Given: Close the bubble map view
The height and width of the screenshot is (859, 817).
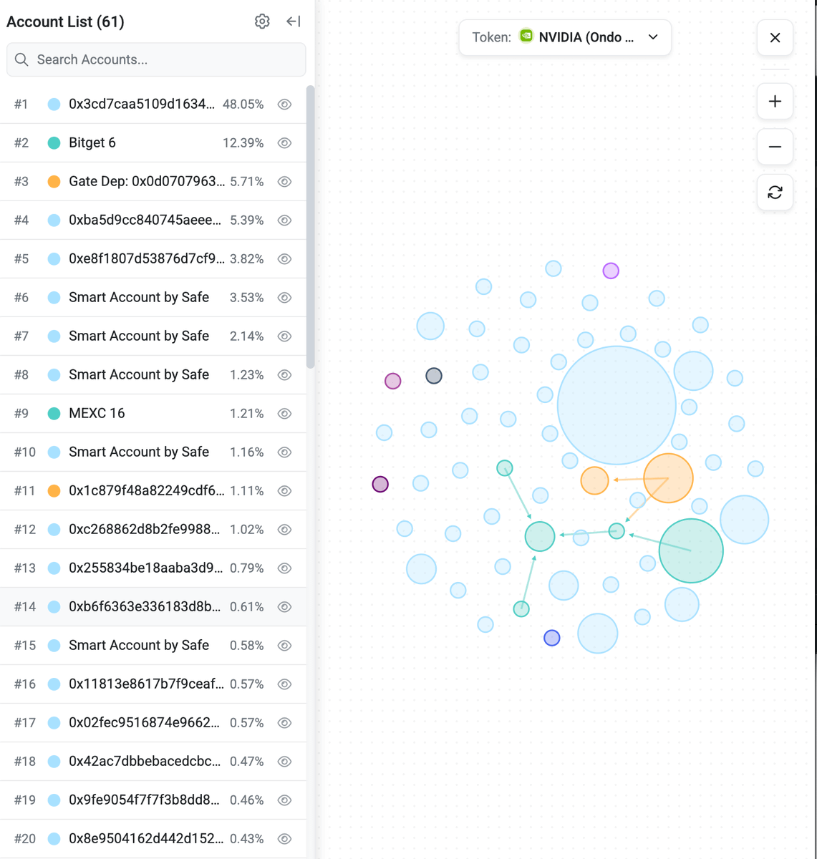Looking at the screenshot, I should coord(775,37).
